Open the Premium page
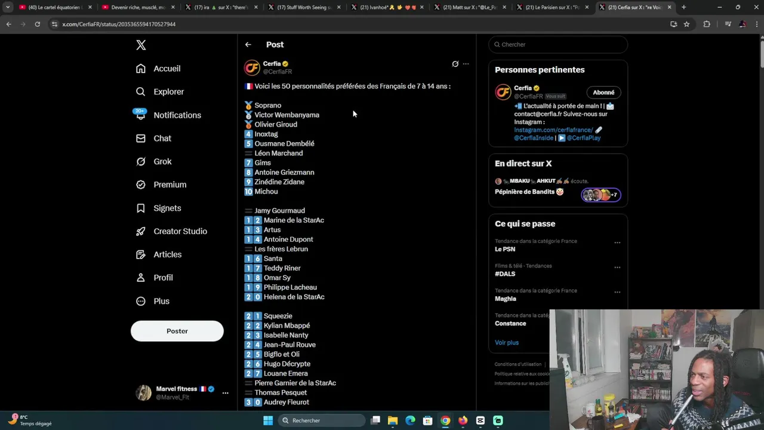 (161, 185)
